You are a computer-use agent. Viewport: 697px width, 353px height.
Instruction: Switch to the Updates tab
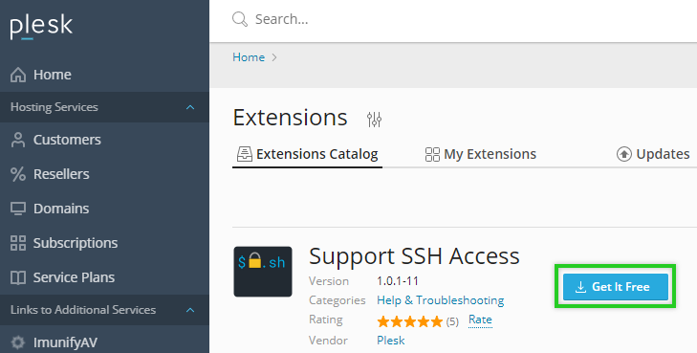pos(653,154)
